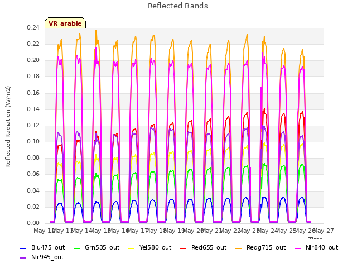Click the Red655_out legend entry
This screenshot has width=357, height=268.
pyautogui.click(x=203, y=247)
